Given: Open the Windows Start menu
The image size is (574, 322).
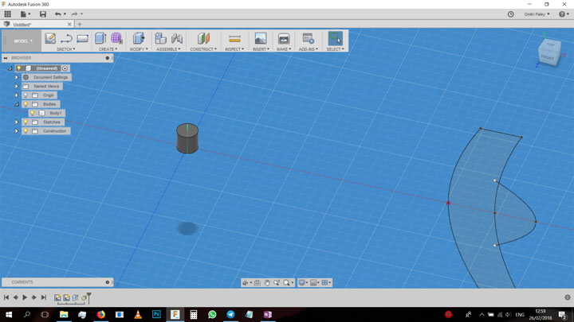Looking at the screenshot, I should (x=9, y=314).
